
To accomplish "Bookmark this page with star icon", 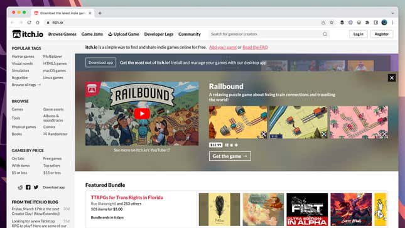I will pyautogui.click(x=332, y=23).
